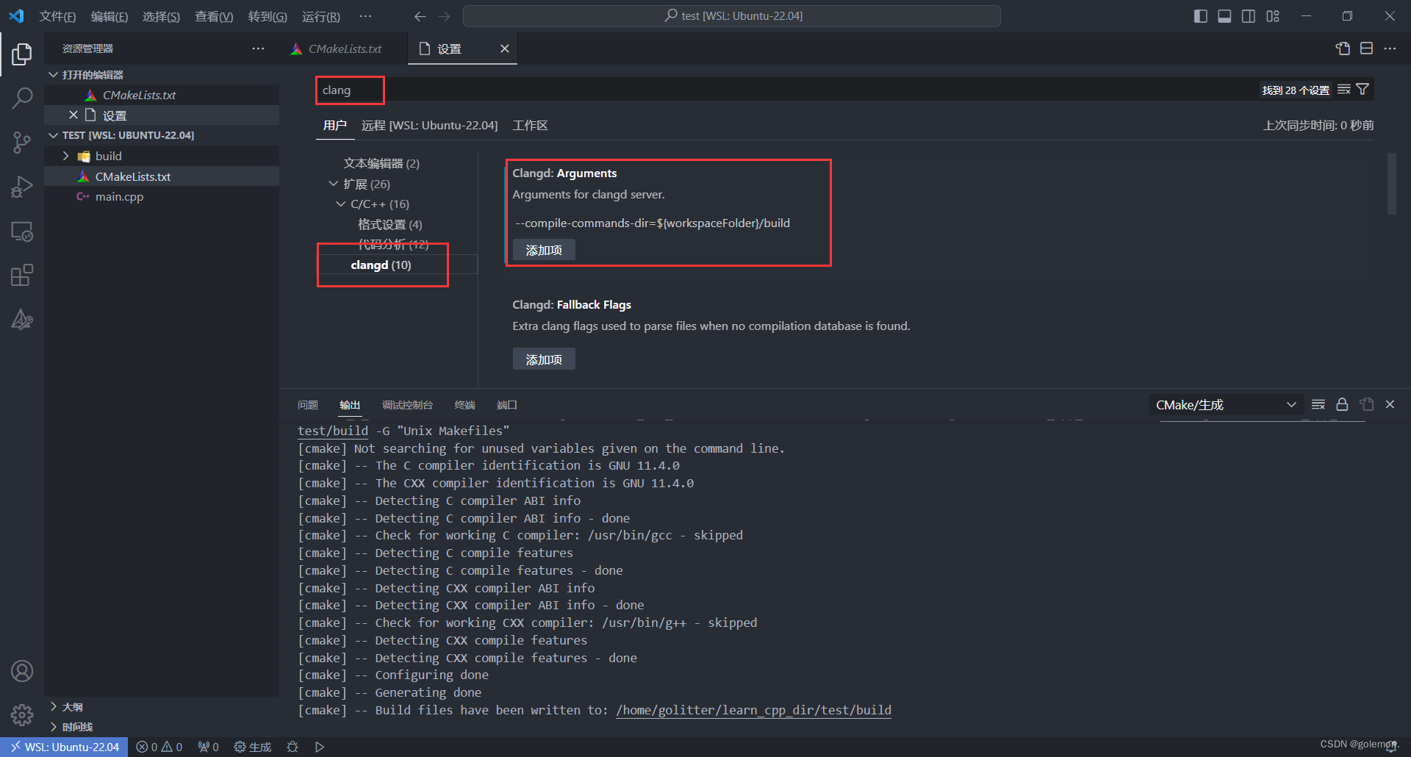Image resolution: width=1411 pixels, height=757 pixels.
Task: Click the CMake debug bug icon in status bar
Action: pos(292,747)
